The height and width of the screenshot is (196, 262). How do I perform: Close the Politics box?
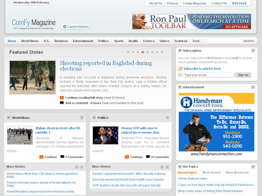(167, 118)
